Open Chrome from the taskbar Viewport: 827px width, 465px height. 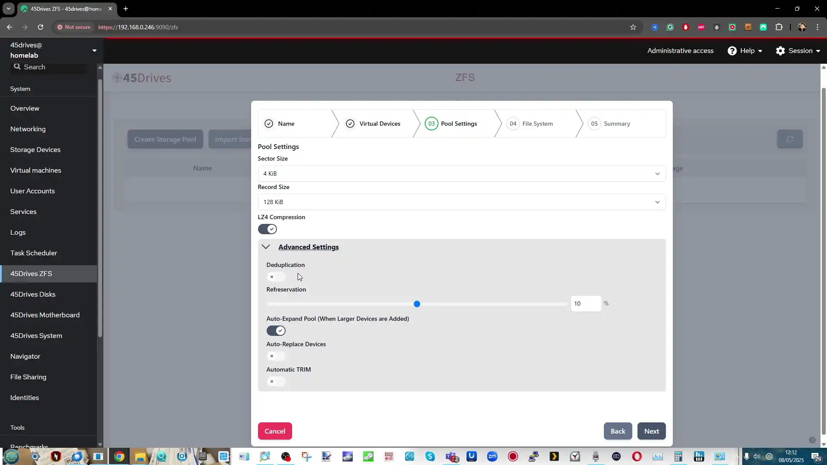tap(119, 456)
